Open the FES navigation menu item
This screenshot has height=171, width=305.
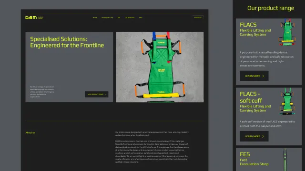point(119,18)
